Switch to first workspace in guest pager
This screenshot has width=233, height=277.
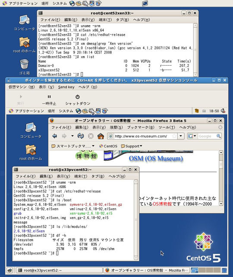[x=195, y=270]
